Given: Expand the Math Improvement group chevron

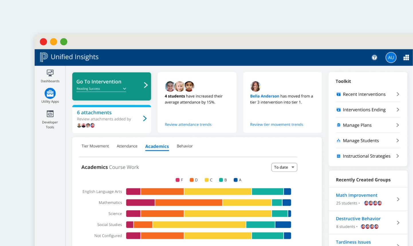Looking at the screenshot, I should click(x=398, y=199).
